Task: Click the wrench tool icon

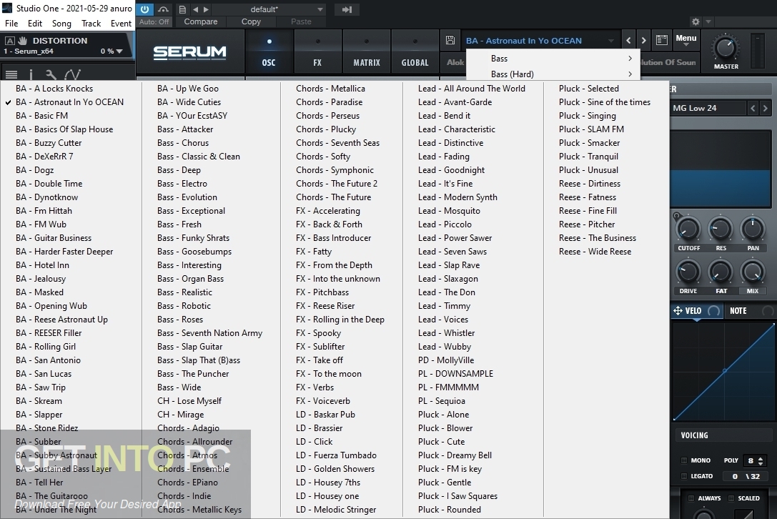Action: [51, 74]
